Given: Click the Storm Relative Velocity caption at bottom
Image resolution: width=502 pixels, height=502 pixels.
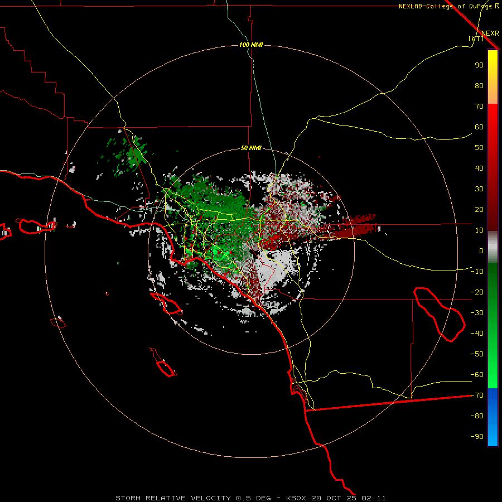Looking at the screenshot, I should (x=250, y=498).
